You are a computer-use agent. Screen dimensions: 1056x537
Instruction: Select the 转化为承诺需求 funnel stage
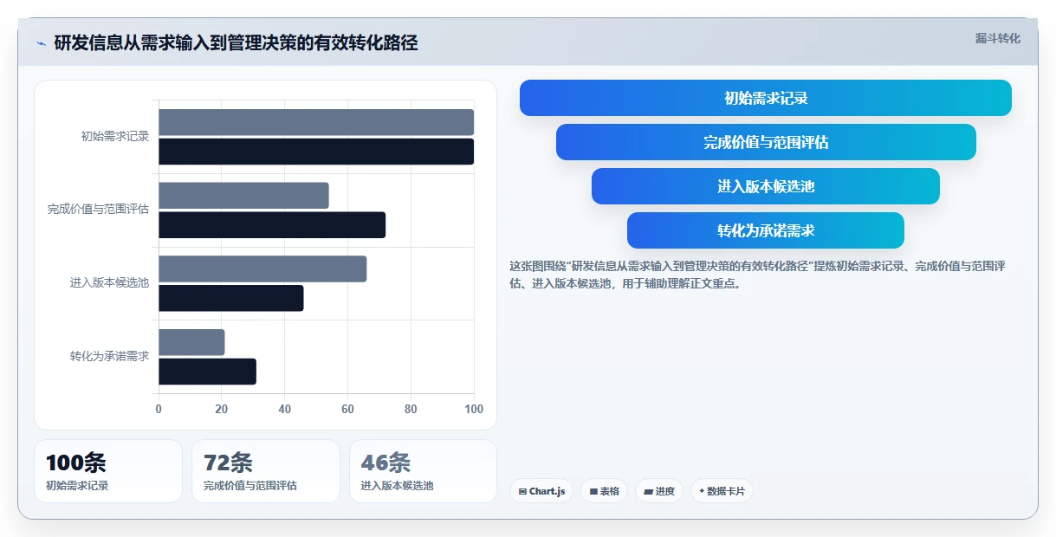pyautogui.click(x=766, y=230)
